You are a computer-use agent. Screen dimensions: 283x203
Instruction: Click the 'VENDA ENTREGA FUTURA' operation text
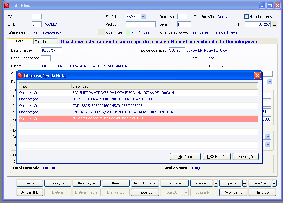207,50
